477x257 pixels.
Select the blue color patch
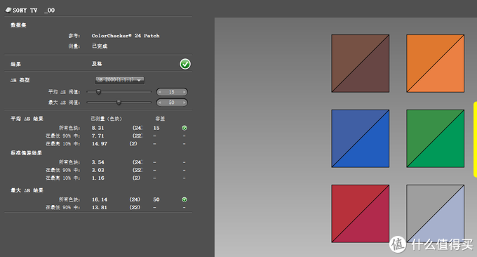point(360,138)
